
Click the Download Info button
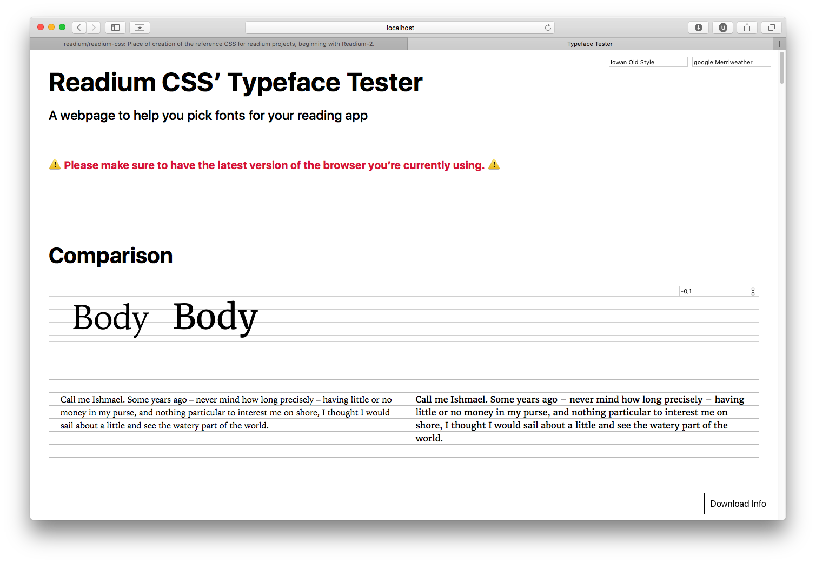(x=738, y=504)
